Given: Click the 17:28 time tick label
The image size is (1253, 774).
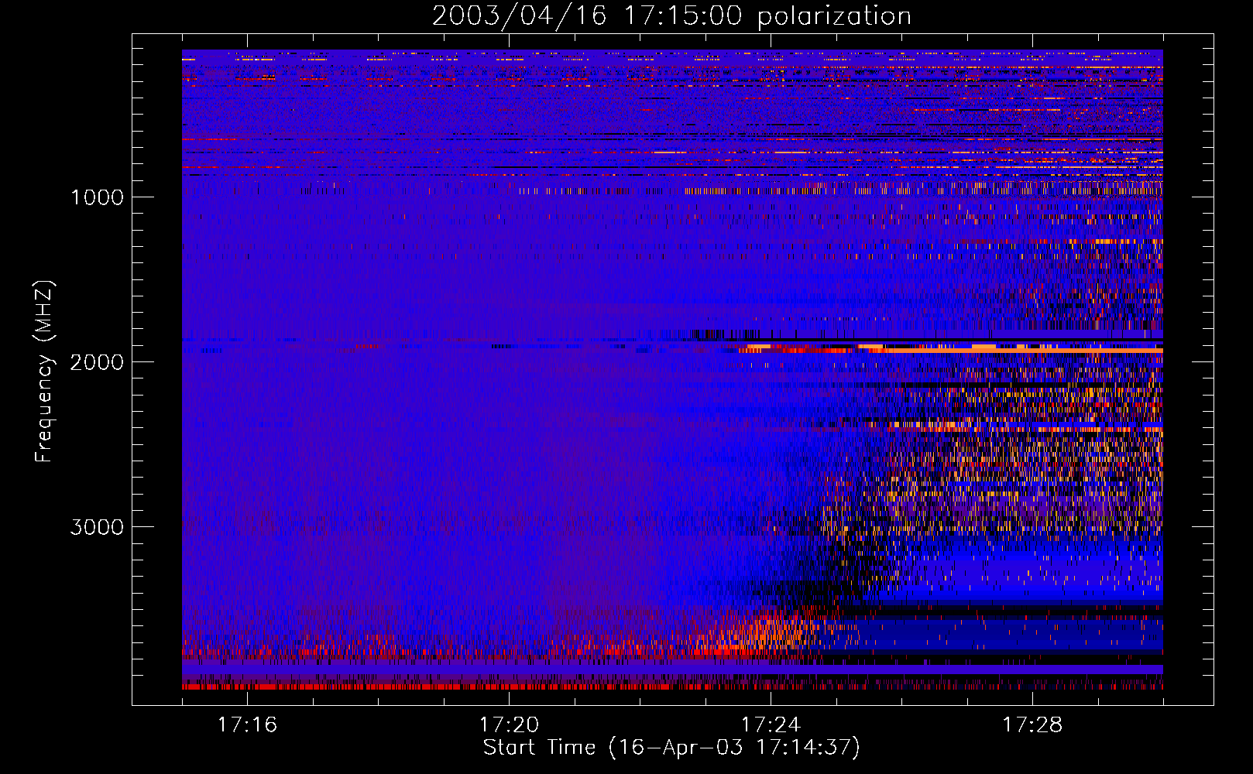Looking at the screenshot, I should point(1032,725).
